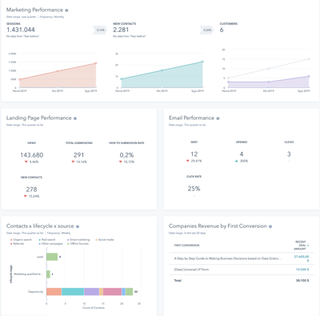The width and height of the screenshot is (320, 316).
Task: Select the Universal LP Form row
Action: pyautogui.click(x=242, y=270)
